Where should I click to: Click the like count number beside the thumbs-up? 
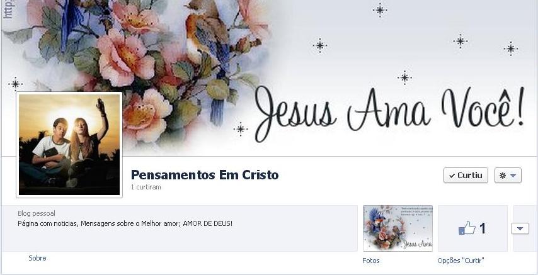[x=482, y=228]
